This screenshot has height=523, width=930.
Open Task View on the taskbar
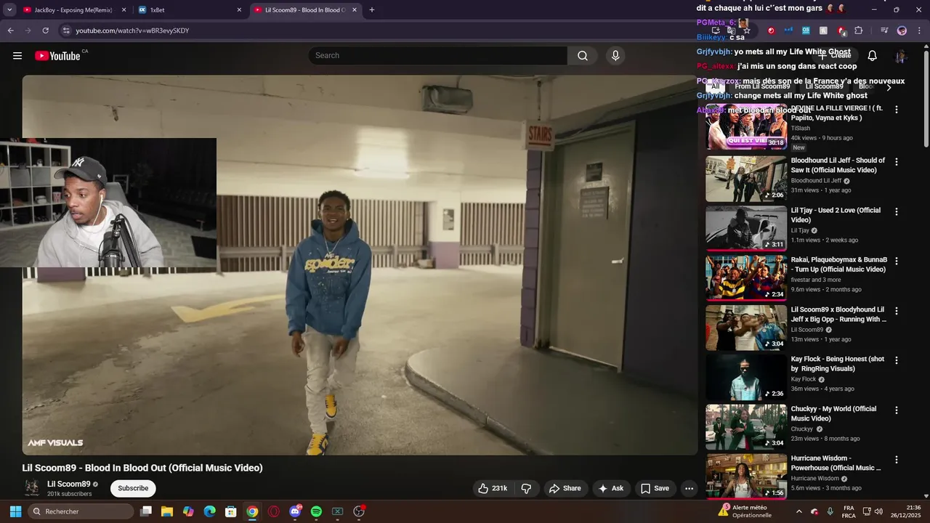pos(146,511)
